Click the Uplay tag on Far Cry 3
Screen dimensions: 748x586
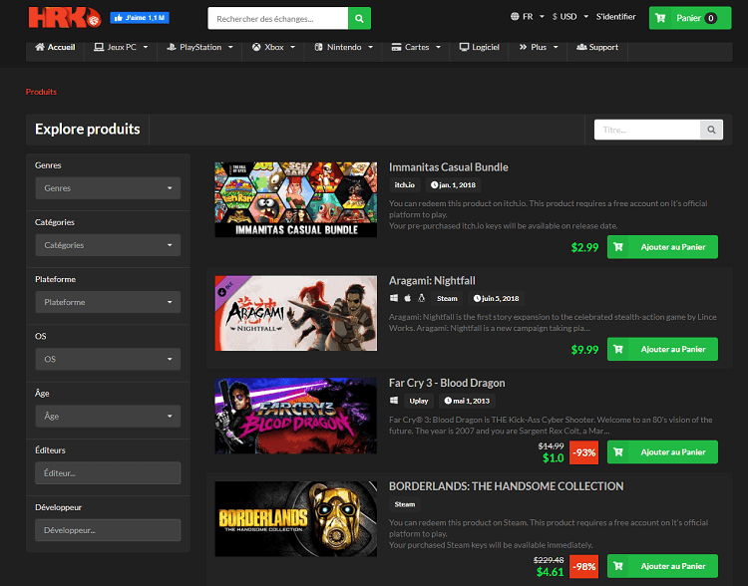click(x=419, y=401)
